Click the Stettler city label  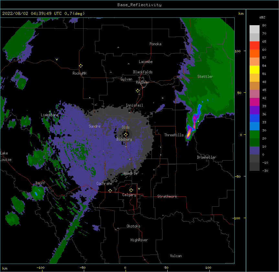(x=205, y=77)
